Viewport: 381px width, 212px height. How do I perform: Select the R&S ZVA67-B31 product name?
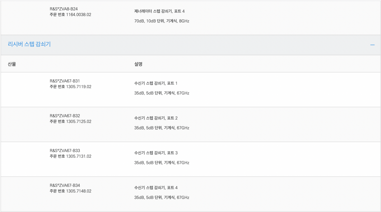(65, 81)
